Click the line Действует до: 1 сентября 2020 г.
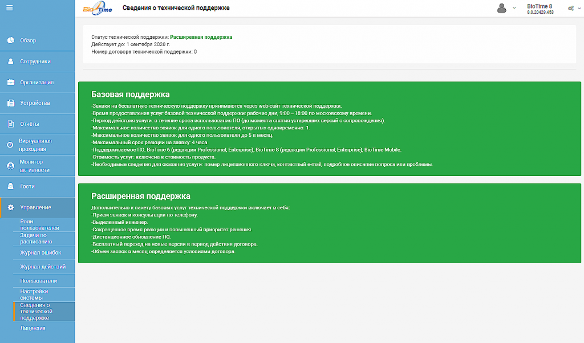 coord(131,44)
